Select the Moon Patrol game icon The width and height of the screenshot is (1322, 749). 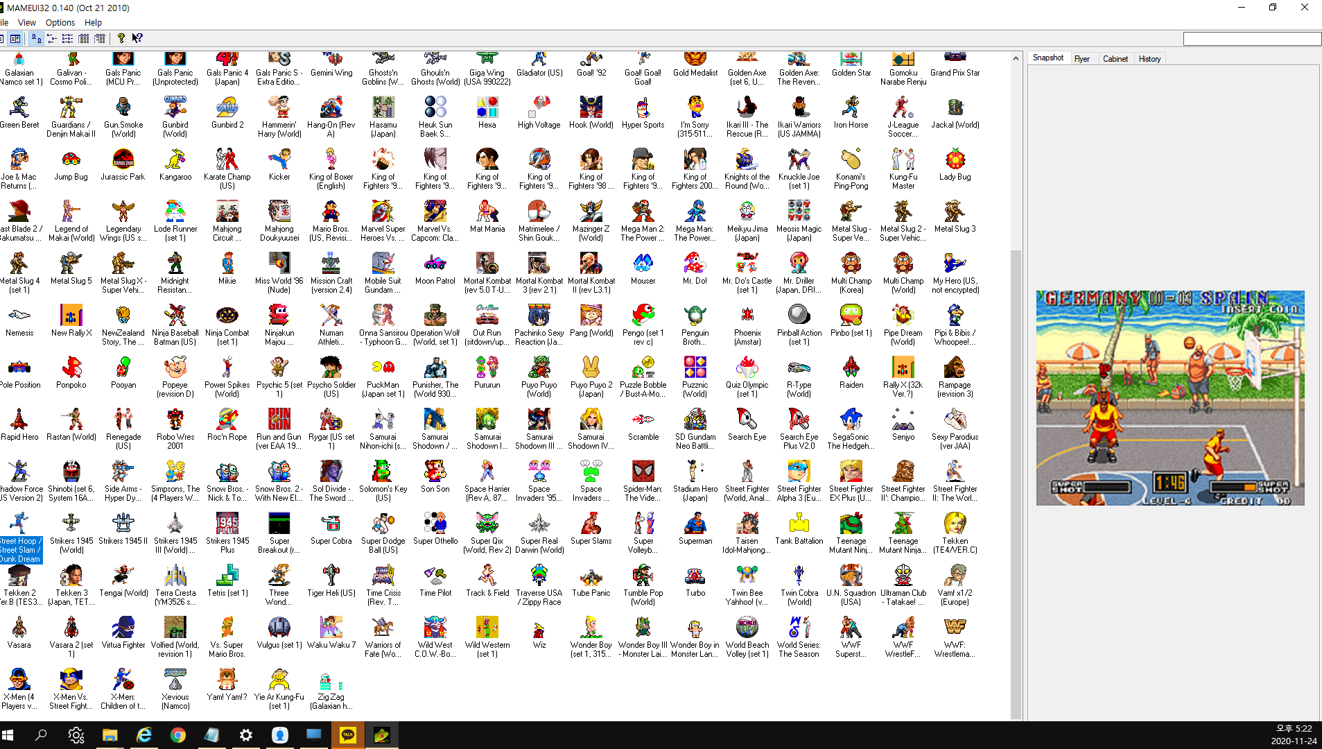(x=435, y=264)
